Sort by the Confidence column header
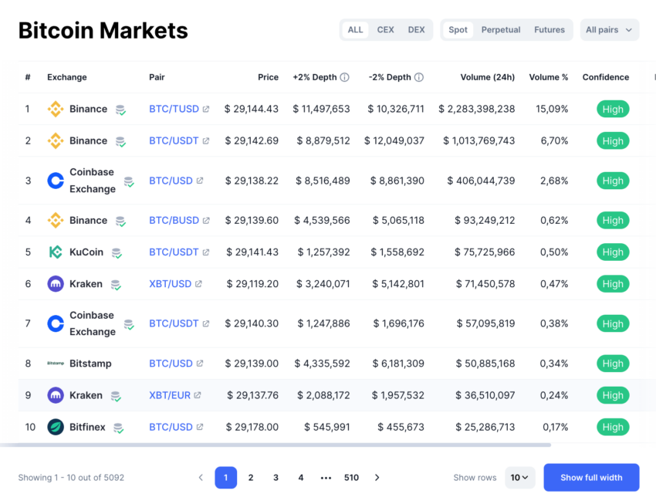The image size is (656, 504). coord(606,77)
